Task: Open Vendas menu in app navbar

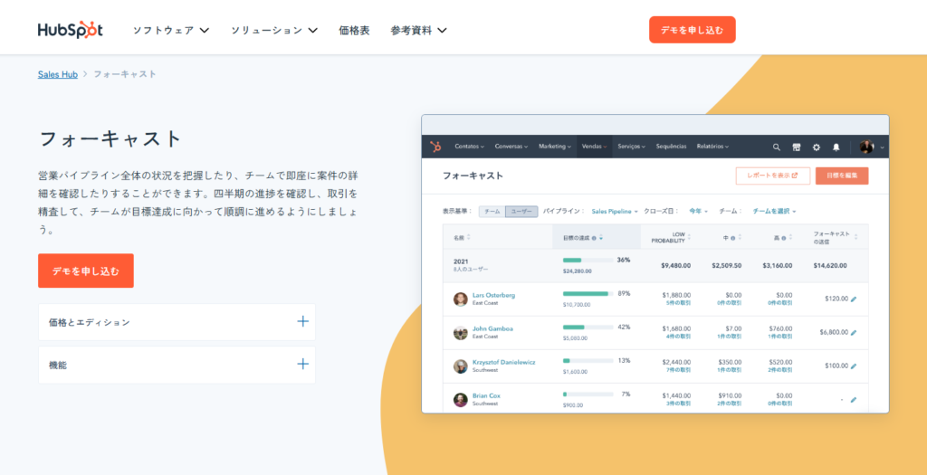Action: 595,147
